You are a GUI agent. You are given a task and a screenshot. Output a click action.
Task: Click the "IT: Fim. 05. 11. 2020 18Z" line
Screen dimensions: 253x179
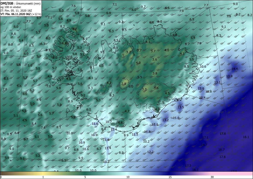16,11
